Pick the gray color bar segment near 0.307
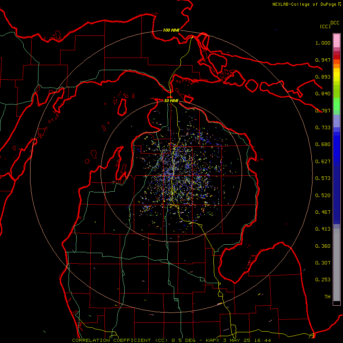 [x=337, y=267]
